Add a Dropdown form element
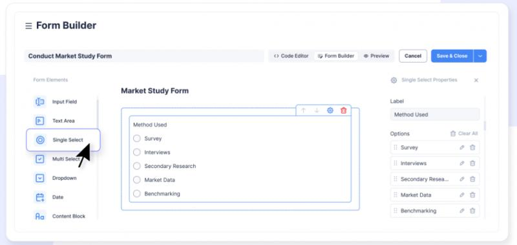The width and height of the screenshot is (517, 245). click(x=59, y=178)
